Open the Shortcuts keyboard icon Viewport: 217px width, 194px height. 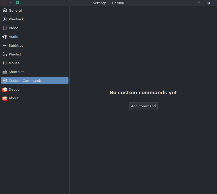coord(5,72)
